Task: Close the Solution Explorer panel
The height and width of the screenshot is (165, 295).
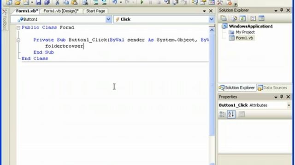Action: pos(288,10)
